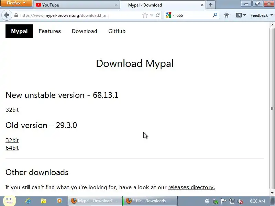
Task: Download 32bit of version 68.13.1
Action: click(x=12, y=110)
